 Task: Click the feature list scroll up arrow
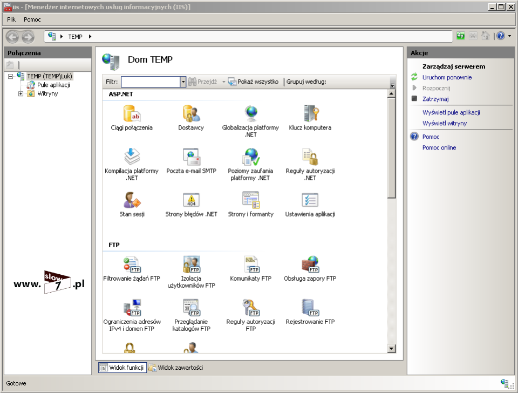pyautogui.click(x=392, y=93)
